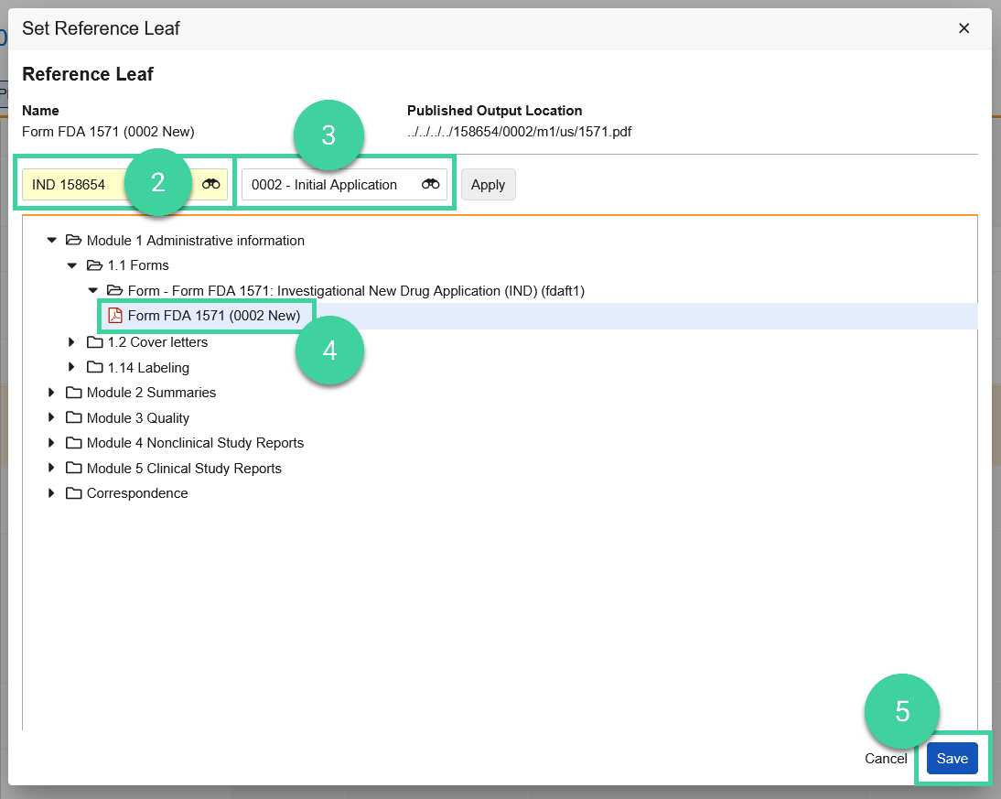Click the open folder icon for Module 1 Administrative information

[x=73, y=240]
